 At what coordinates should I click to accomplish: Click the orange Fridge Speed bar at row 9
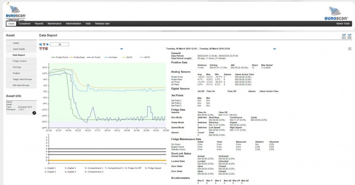click(107, 160)
